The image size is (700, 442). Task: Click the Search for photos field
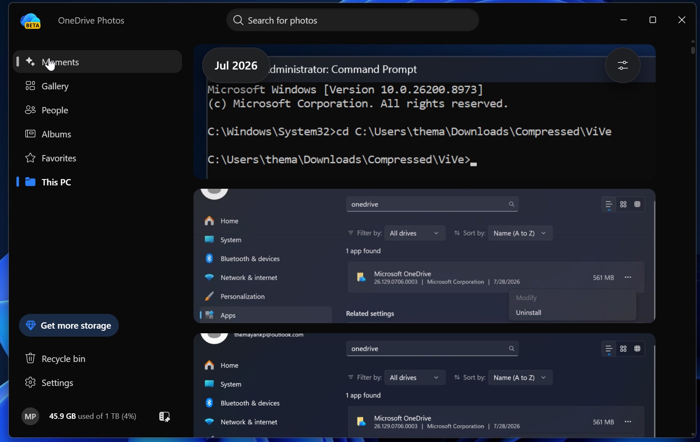(353, 20)
